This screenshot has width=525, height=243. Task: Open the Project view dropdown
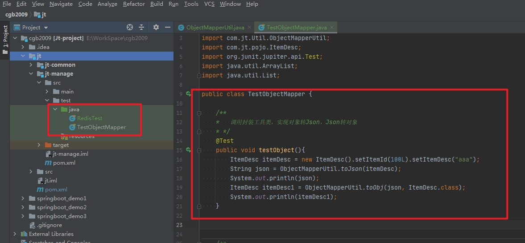pyautogui.click(x=46, y=28)
